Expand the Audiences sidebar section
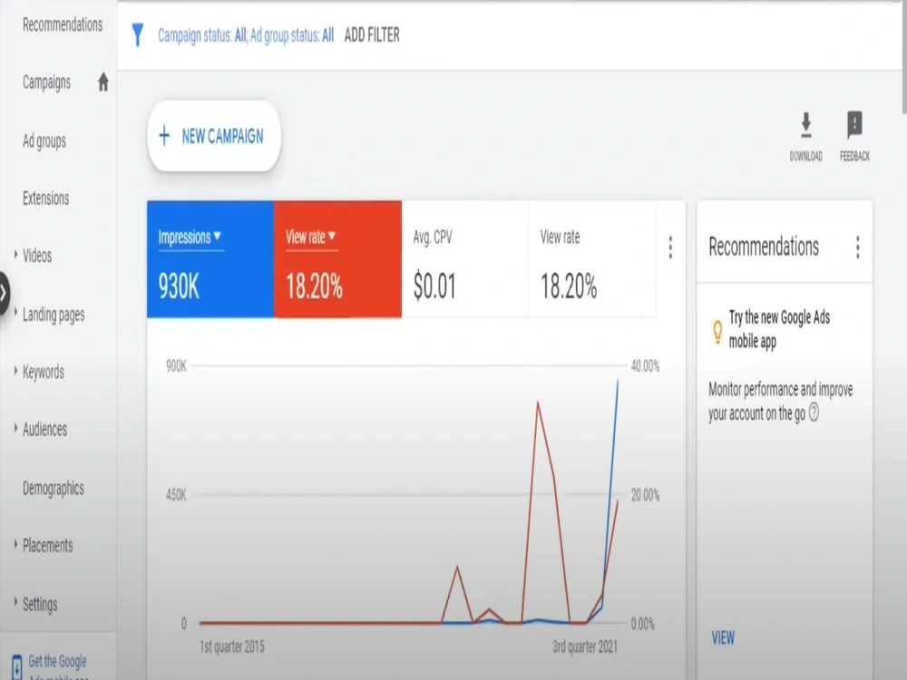This screenshot has width=907, height=680. click(15, 429)
